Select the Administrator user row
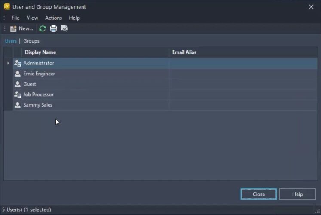Screen dimensions: 321x215 (x=165, y=63)
